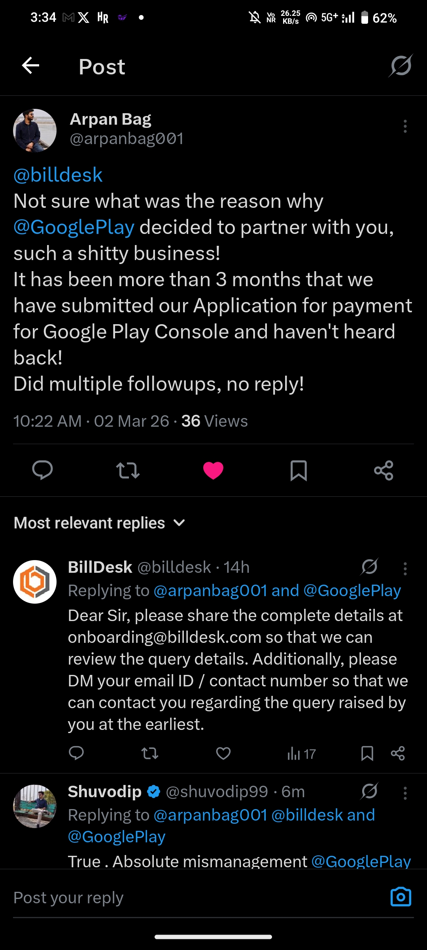
Task: Open @GooglePlay mention in main post
Action: pyautogui.click(x=74, y=227)
